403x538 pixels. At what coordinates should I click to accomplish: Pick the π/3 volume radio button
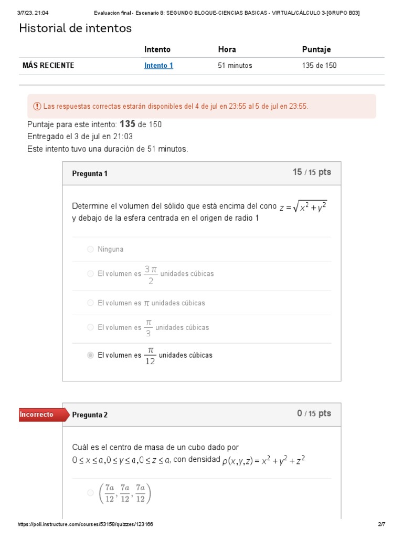click(90, 327)
